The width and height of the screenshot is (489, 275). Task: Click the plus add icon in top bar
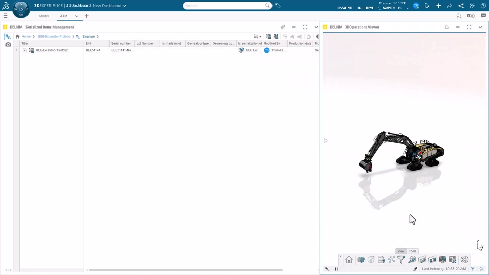click(x=438, y=5)
